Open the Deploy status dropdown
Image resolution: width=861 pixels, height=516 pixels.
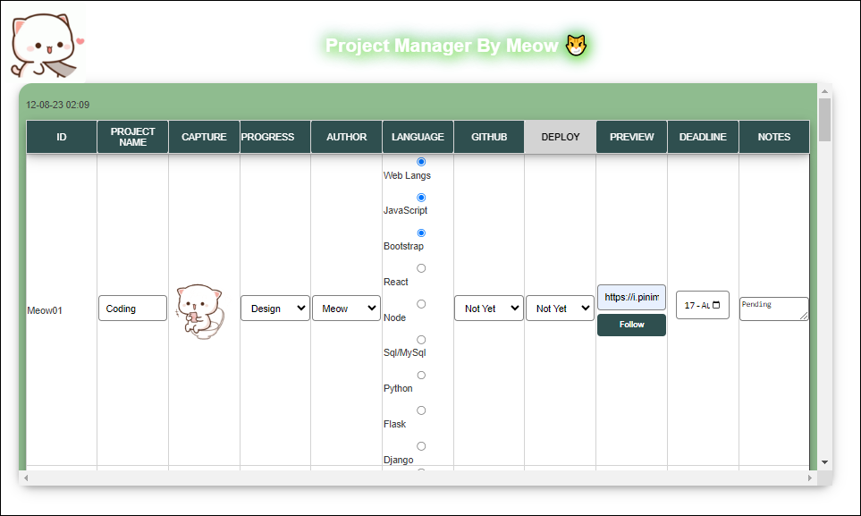tap(559, 308)
